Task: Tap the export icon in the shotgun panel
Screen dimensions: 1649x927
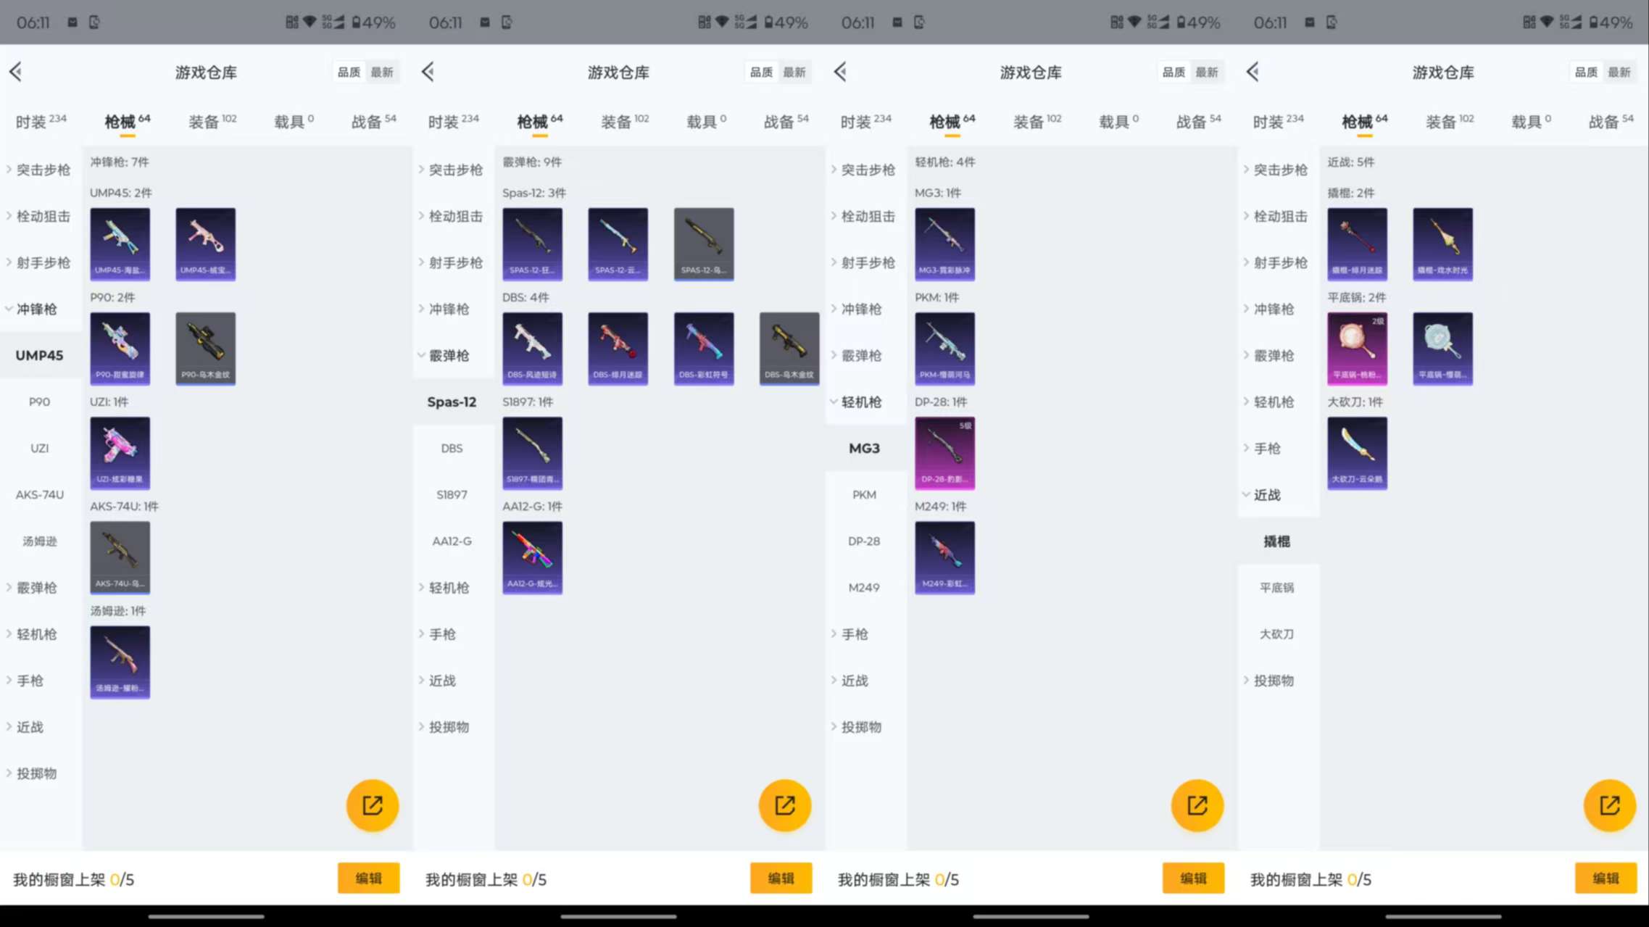Action: (784, 805)
